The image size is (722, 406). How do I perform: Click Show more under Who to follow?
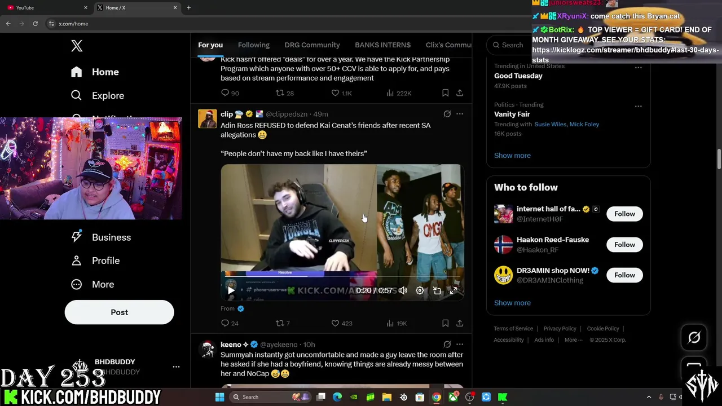[512, 303]
